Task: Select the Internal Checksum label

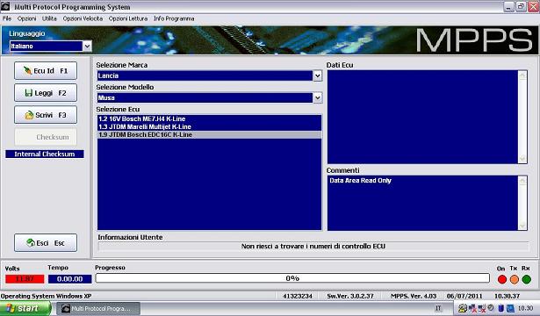Action: pyautogui.click(x=45, y=154)
